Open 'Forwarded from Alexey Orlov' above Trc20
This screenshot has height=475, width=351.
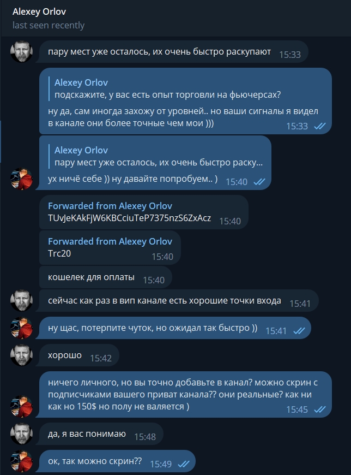click(110, 241)
